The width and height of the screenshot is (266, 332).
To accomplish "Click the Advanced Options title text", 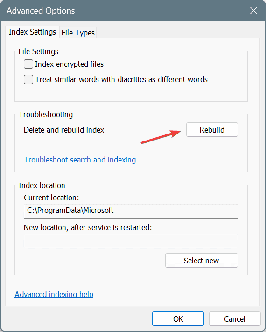I will click(x=41, y=11).
